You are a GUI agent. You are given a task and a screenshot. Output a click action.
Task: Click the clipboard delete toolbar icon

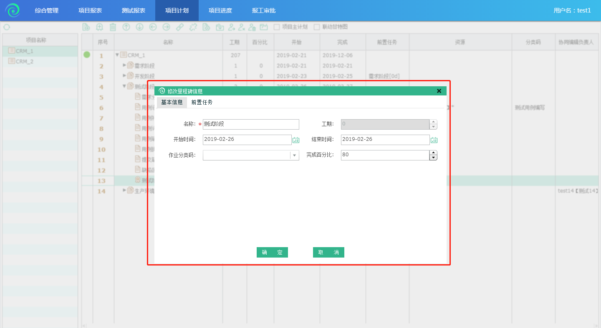click(113, 27)
